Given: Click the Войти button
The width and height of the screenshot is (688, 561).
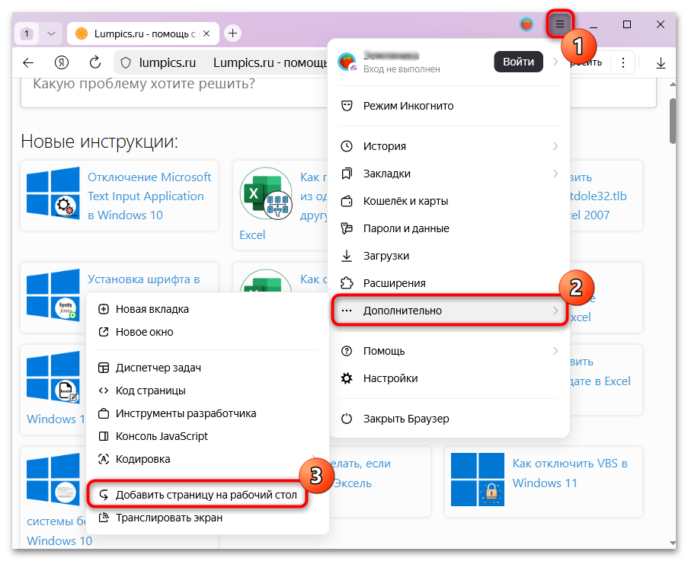Looking at the screenshot, I should click(x=518, y=62).
